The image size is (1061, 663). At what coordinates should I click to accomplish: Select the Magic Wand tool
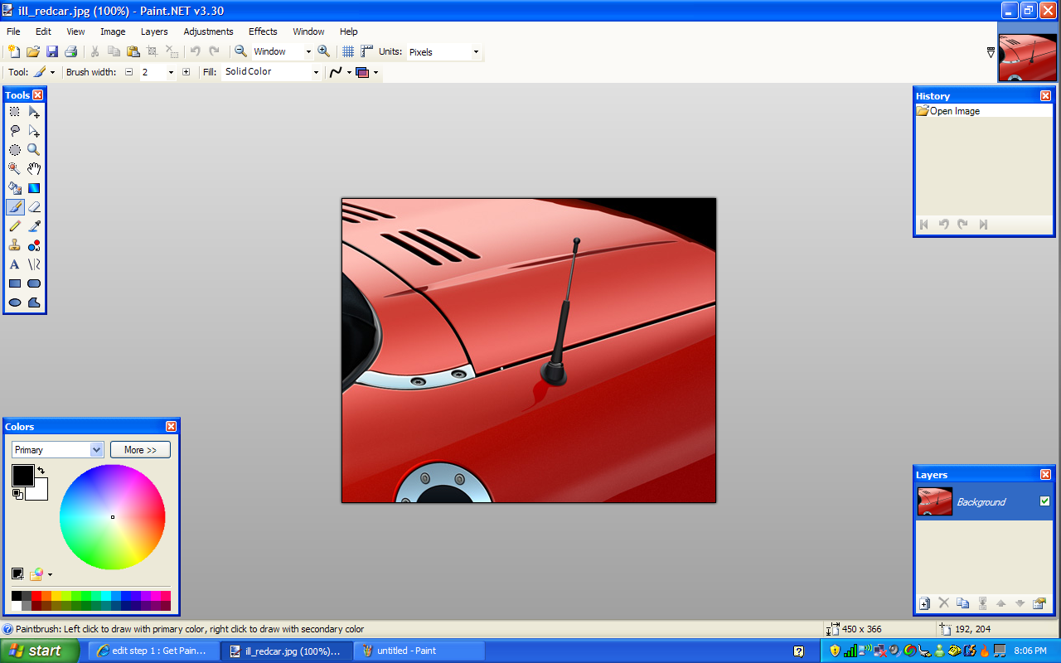15,169
